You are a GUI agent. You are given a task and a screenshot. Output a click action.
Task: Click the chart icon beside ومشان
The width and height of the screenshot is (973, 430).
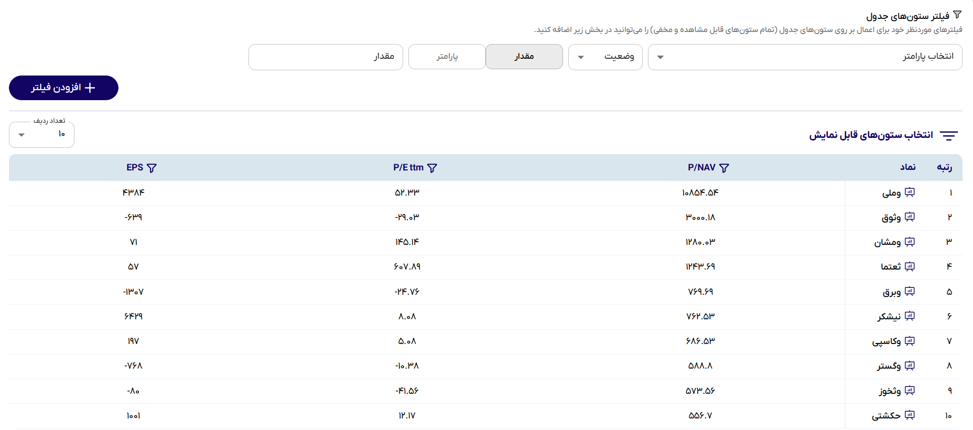click(x=910, y=242)
